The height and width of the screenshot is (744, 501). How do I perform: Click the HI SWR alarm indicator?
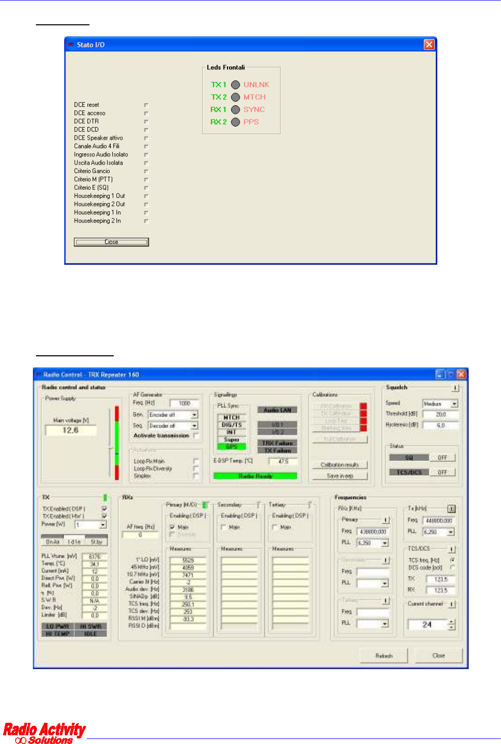90,627
